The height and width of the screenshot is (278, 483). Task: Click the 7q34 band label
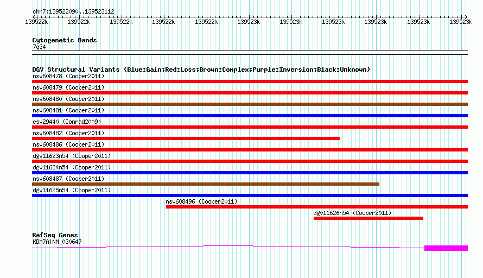tap(39, 47)
